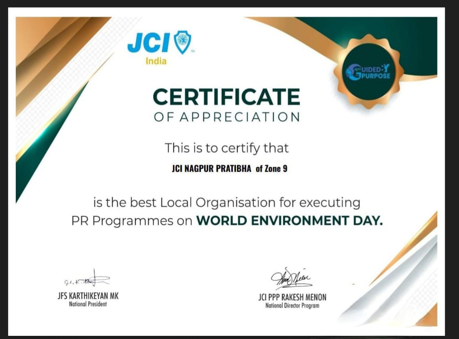Click JCI PPP RAKESH MENON name

point(292,298)
